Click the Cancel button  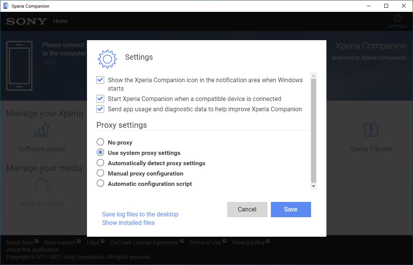click(247, 209)
